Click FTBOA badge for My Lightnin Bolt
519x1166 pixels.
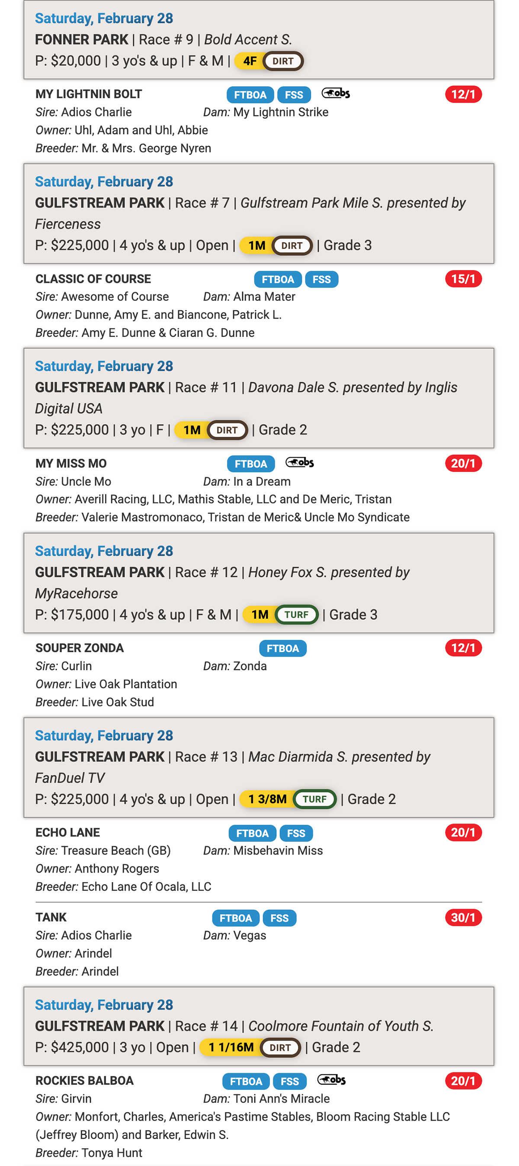(x=250, y=95)
